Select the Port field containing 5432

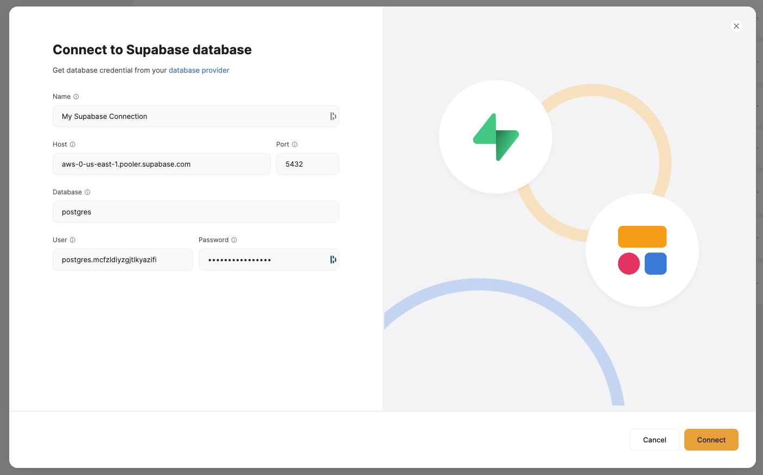307,163
